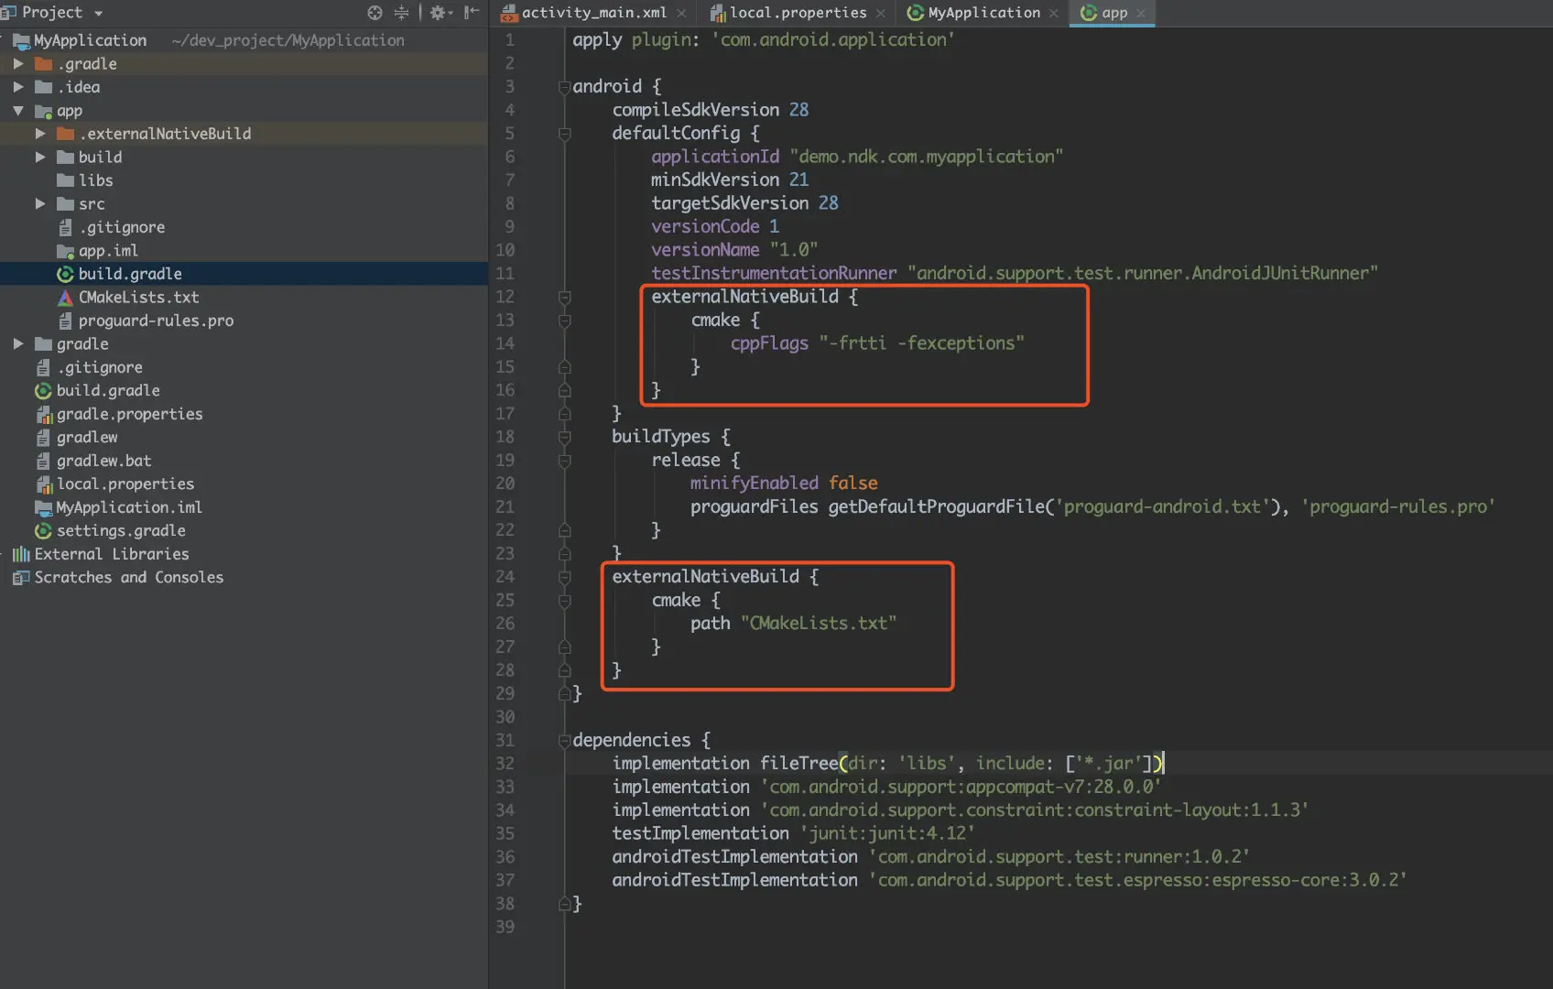Viewport: 1553px width, 989px height.
Task: Select the libs folder
Action: click(x=95, y=180)
